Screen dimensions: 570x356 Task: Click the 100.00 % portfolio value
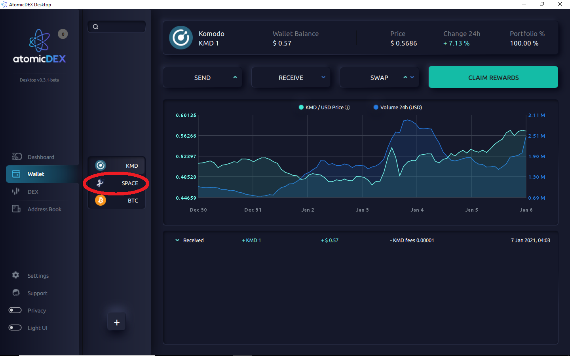524,43
